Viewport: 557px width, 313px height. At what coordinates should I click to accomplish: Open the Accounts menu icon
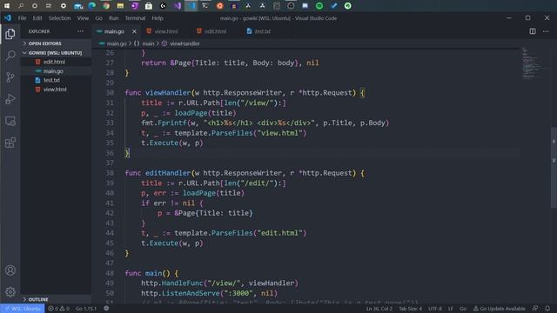pos(10,270)
